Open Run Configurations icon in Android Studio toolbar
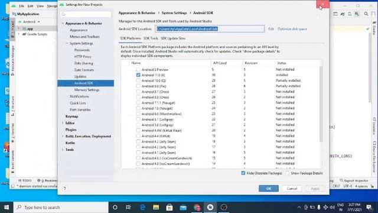The width and height of the screenshot is (378, 213). click(335, 14)
